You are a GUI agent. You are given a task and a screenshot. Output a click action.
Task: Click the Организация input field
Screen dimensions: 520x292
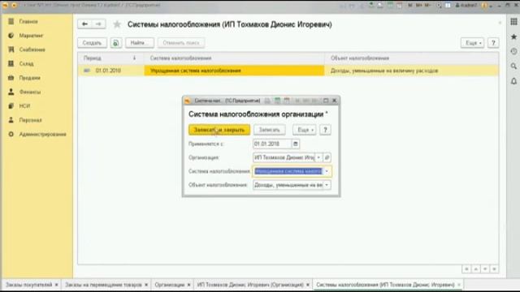[x=284, y=157]
